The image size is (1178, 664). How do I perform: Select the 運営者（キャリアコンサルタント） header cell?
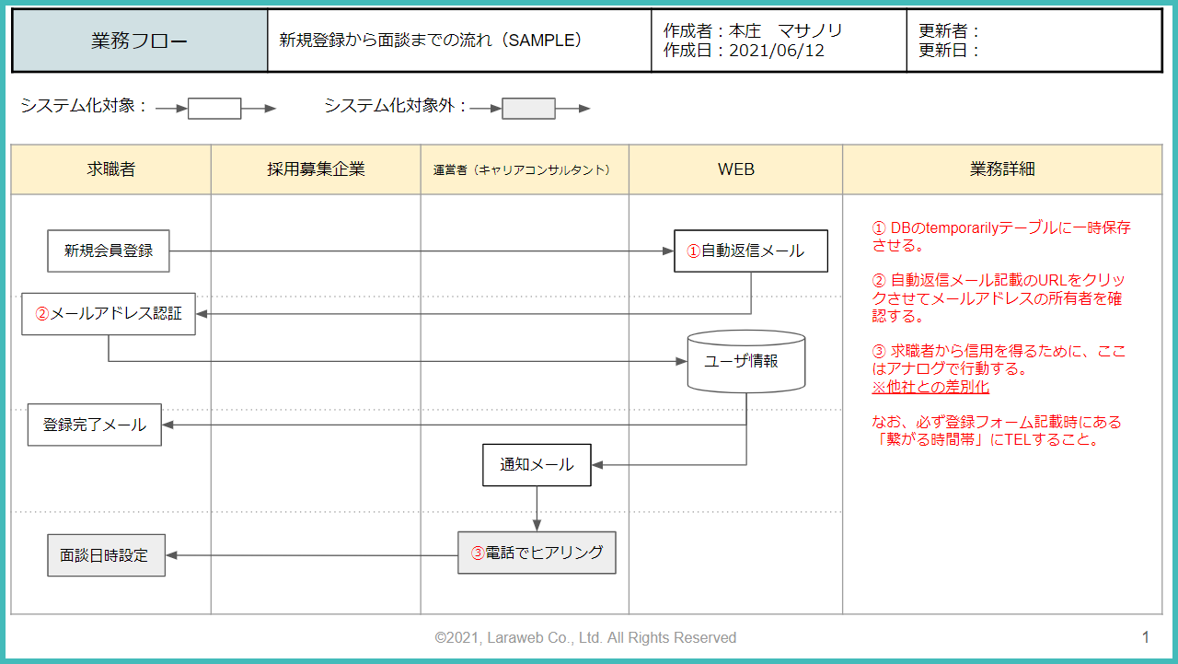pyautogui.click(x=523, y=169)
